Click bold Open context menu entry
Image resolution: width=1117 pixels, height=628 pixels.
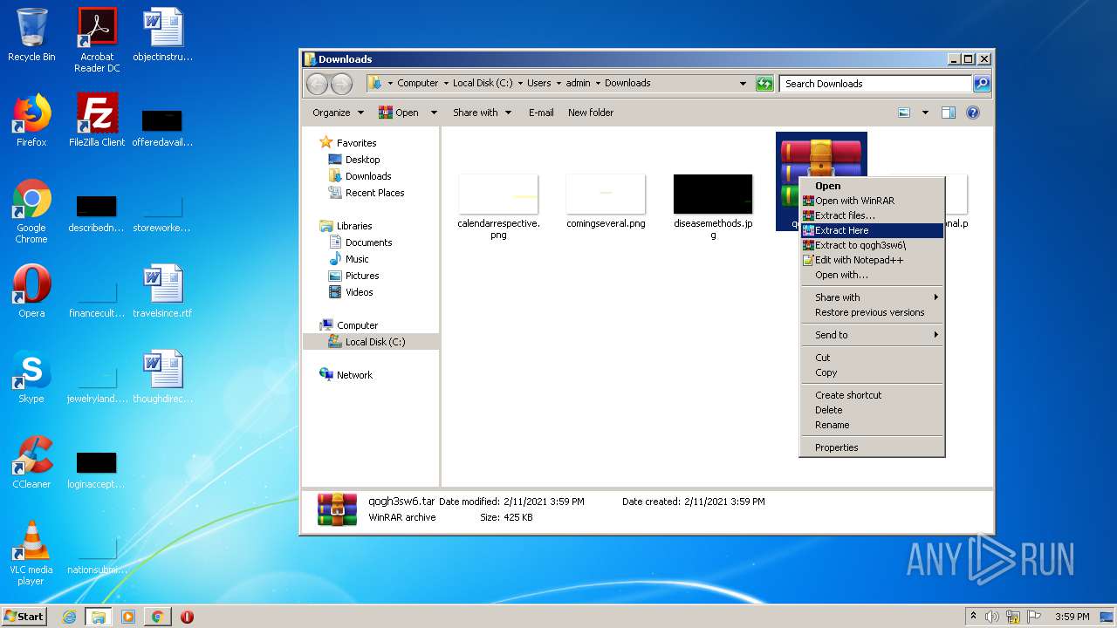pos(872,186)
